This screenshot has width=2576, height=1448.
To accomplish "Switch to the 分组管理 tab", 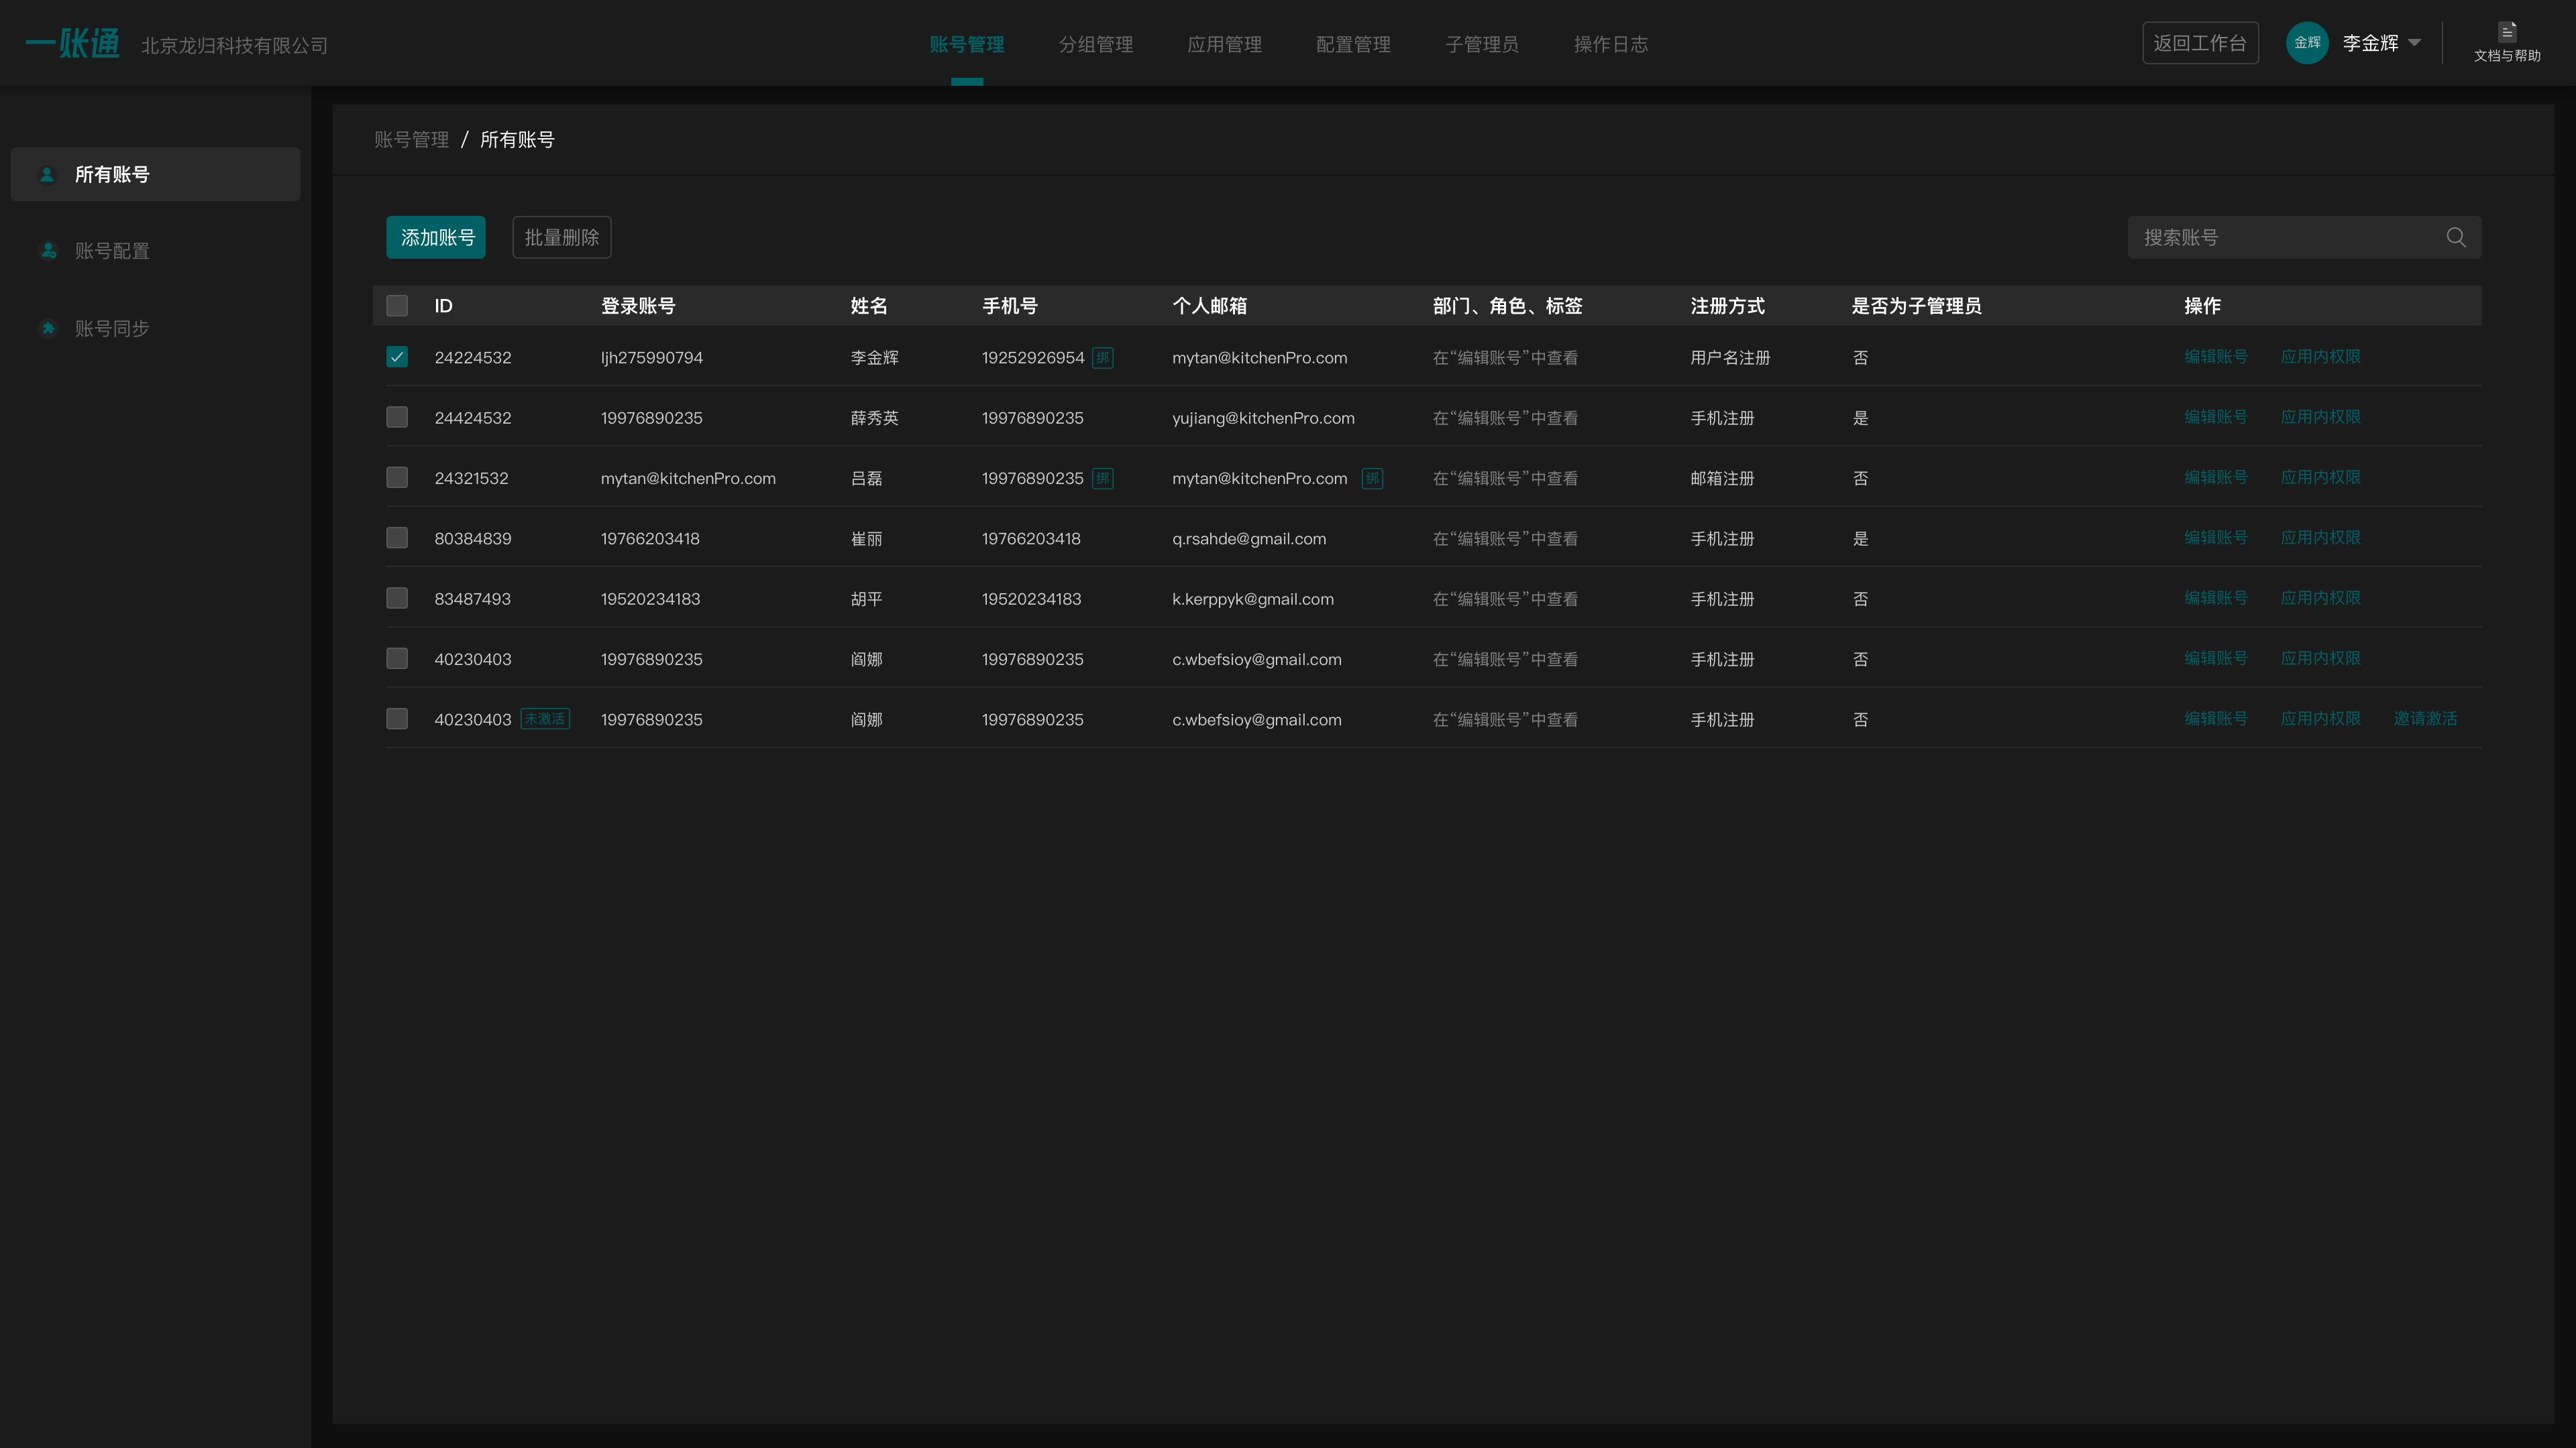I will pyautogui.click(x=1095, y=44).
